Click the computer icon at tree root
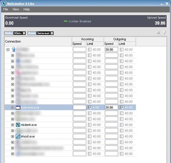171x163 pixels. (14, 49)
